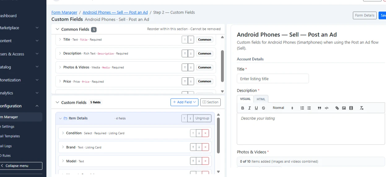The height and width of the screenshot is (177, 386).
Task: Remove the Brand field
Action: coord(205,147)
